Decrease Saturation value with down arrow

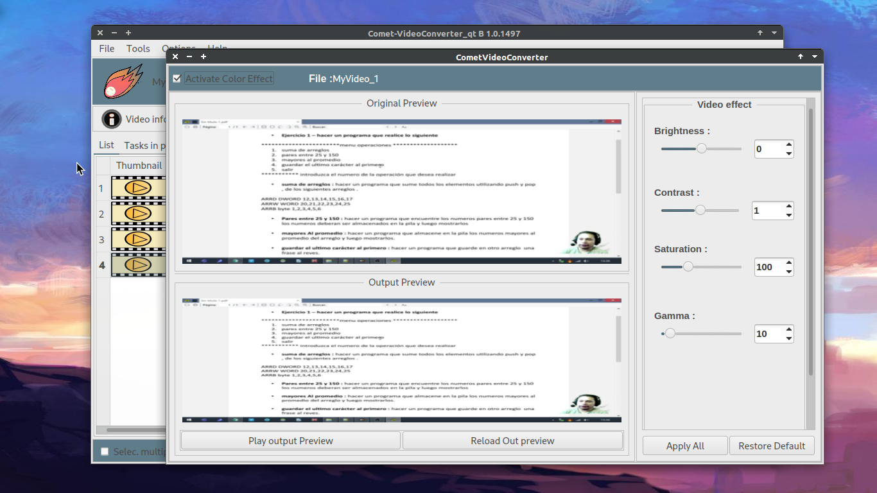(789, 272)
